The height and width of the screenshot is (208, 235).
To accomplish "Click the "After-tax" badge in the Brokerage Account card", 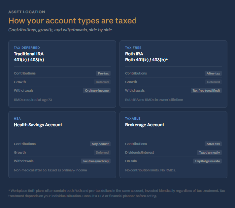I will (x=213, y=144).
